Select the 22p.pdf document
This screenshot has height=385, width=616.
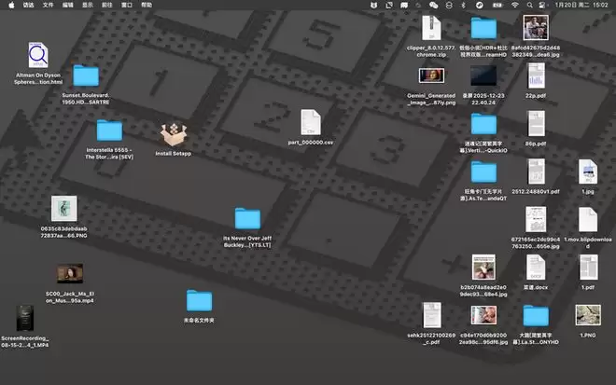[536, 77]
